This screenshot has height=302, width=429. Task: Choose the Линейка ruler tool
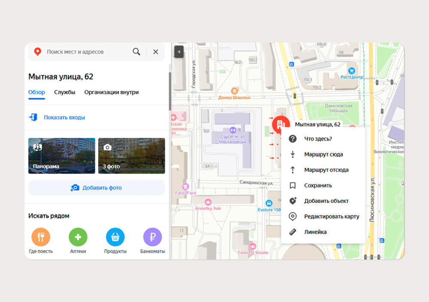pos(323,232)
